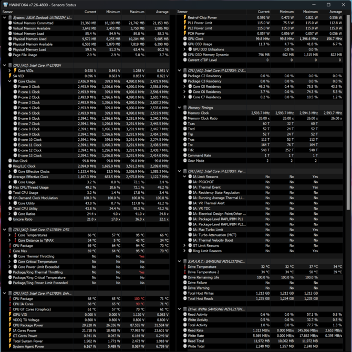The height and width of the screenshot is (352, 352).
Task: Click the Core VIDs lightning bolt icon
Action: [x=15, y=70]
